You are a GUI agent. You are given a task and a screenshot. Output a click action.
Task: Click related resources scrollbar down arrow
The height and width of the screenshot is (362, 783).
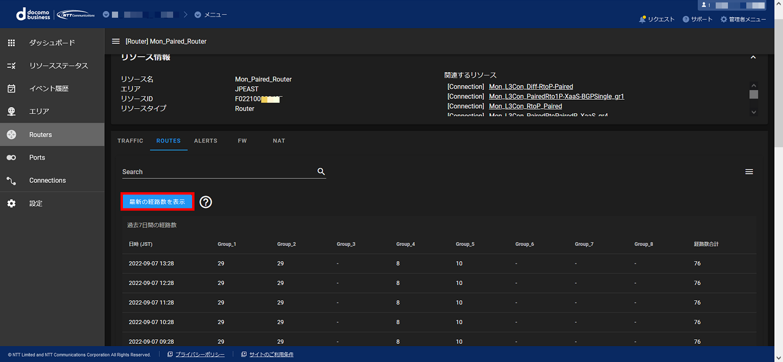click(x=754, y=112)
